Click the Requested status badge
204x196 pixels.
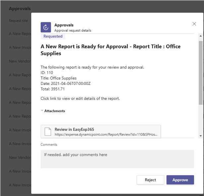53,36
